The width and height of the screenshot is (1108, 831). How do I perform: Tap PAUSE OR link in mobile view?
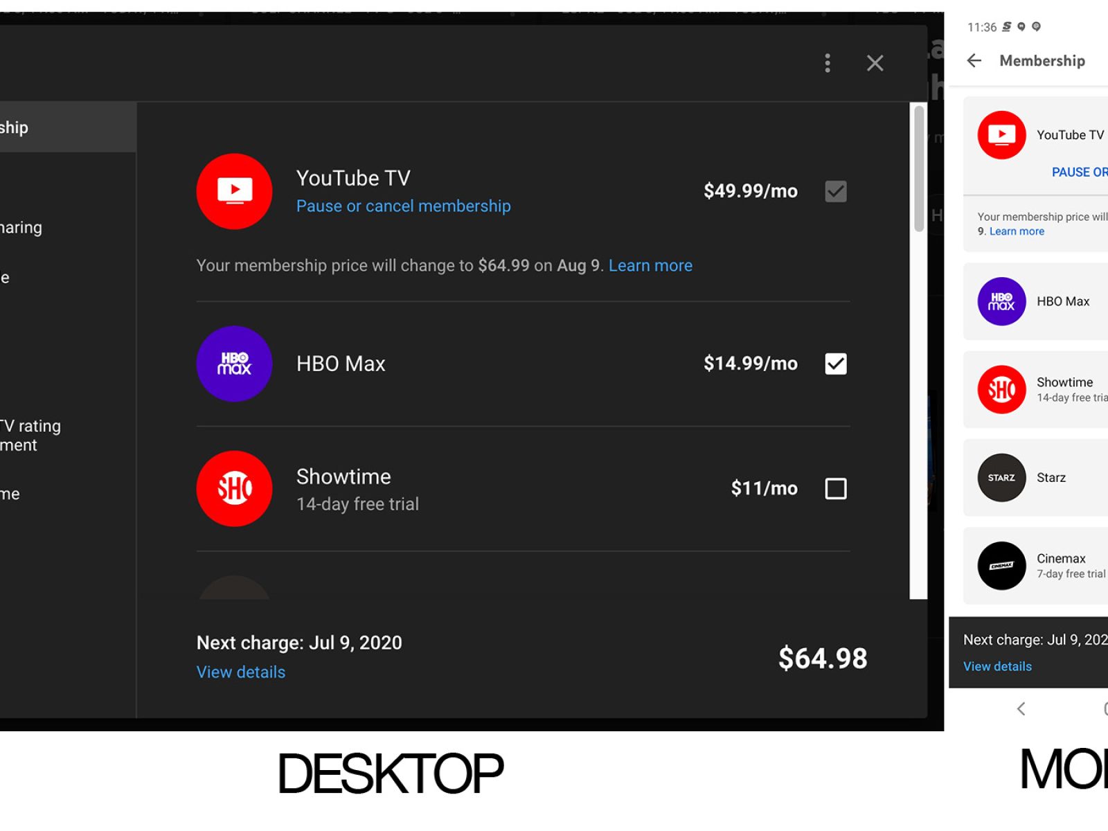click(x=1080, y=172)
